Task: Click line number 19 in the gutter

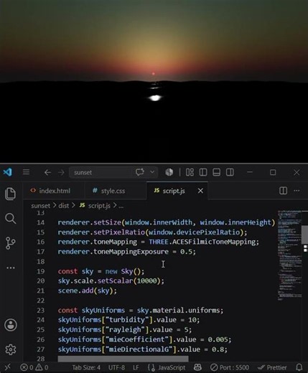Action: tap(41, 271)
